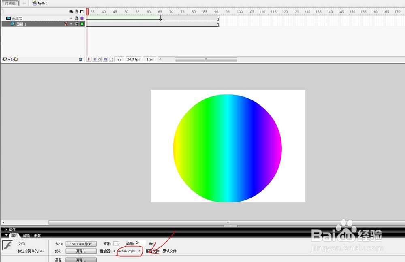Toggle visibility dot of 图层 1
Image resolution: width=405 pixels, height=262 pixels.
tap(71, 24)
